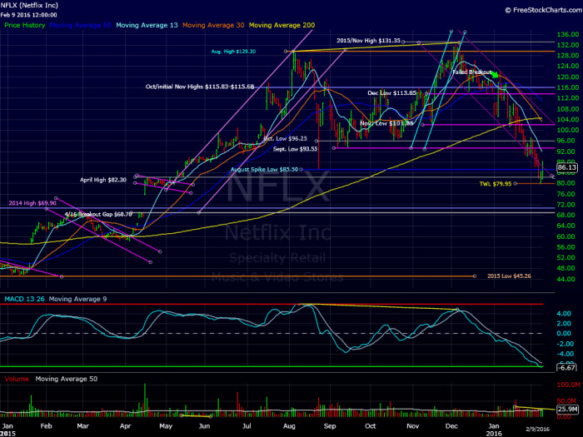Click the 'TWL $79.95' annotation
Image resolution: width=583 pixels, height=437 pixels.
click(496, 184)
